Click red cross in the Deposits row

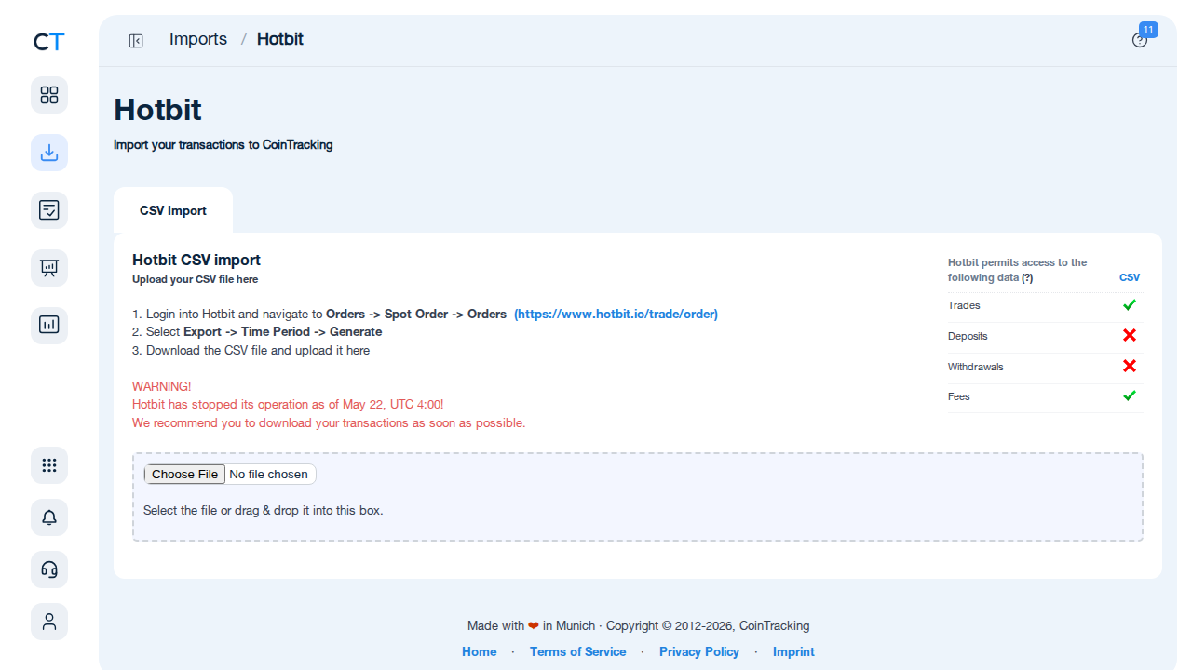[1130, 336]
